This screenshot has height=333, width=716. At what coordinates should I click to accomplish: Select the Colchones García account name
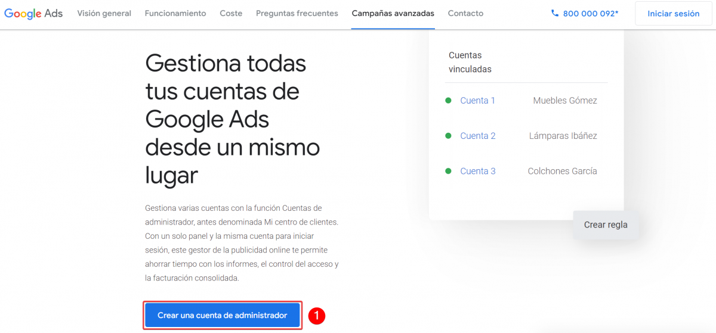563,171
